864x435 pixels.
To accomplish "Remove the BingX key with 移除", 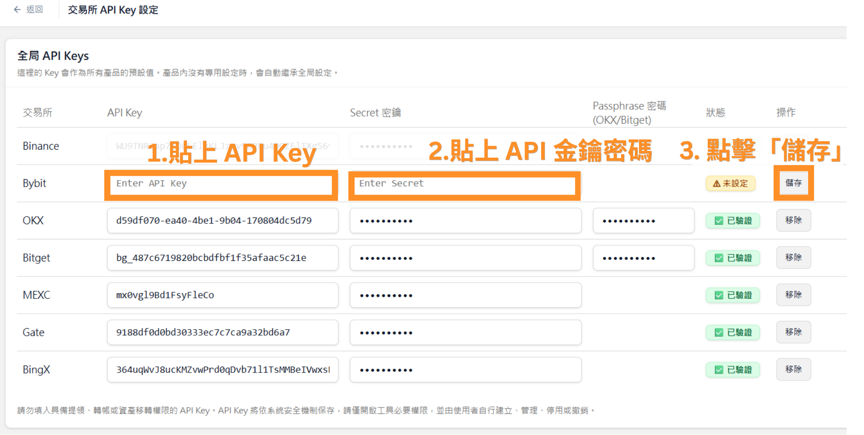I will [794, 369].
